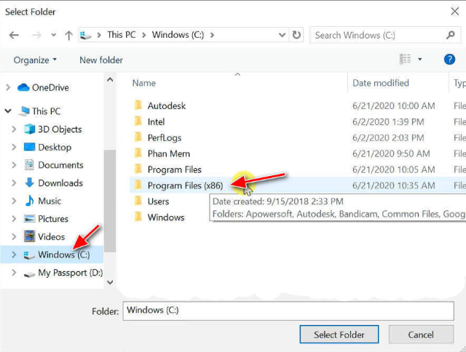Click the Folder name input field
Screen dimensions: 466x352
[x=288, y=311]
